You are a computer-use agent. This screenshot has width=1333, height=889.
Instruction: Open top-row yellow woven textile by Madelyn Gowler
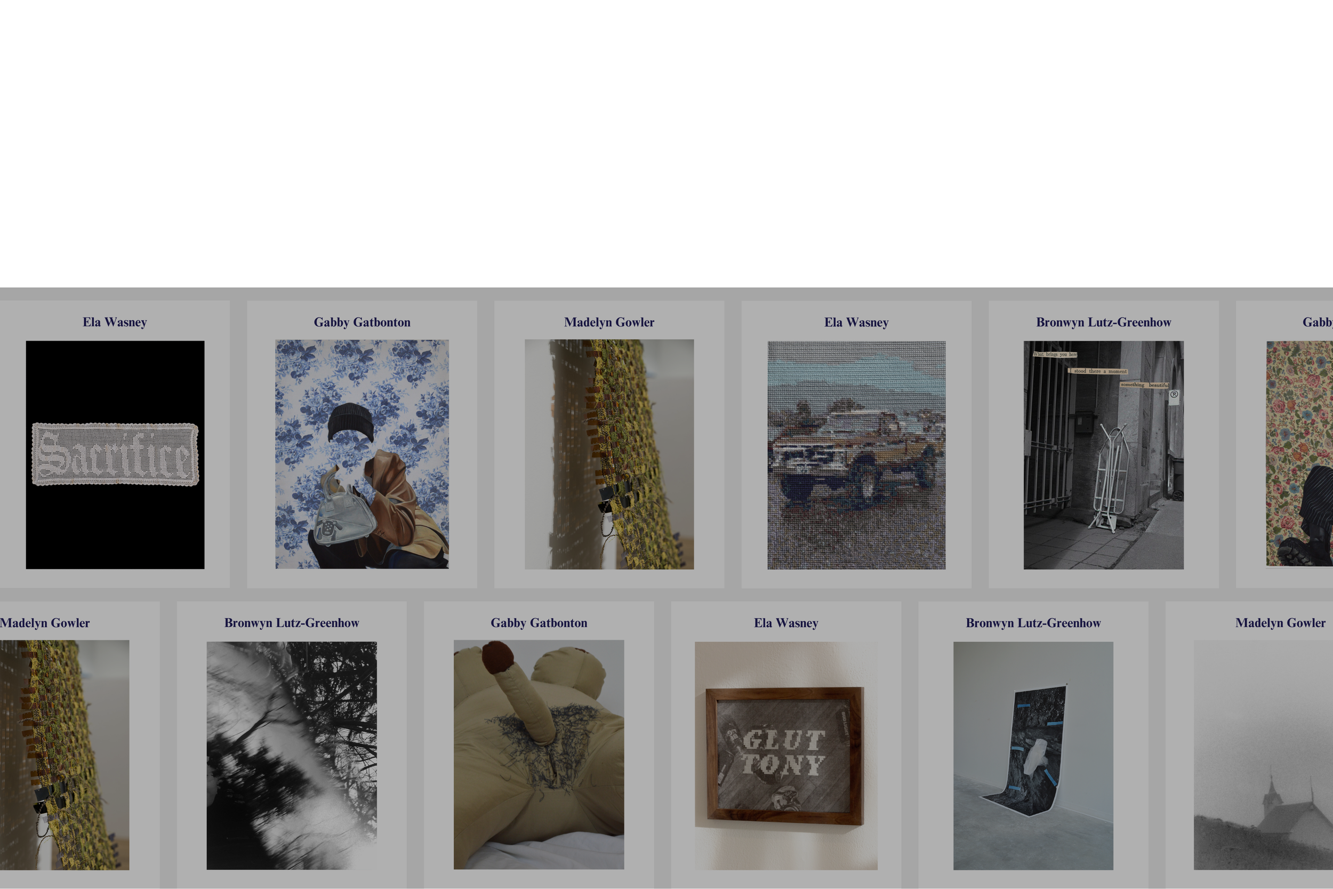[609, 454]
